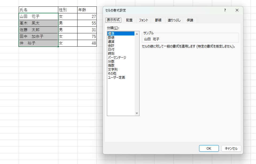Switch to the 配置 tab
Image resolution: width=256 pixels, height=164 pixels.
pyautogui.click(x=129, y=20)
